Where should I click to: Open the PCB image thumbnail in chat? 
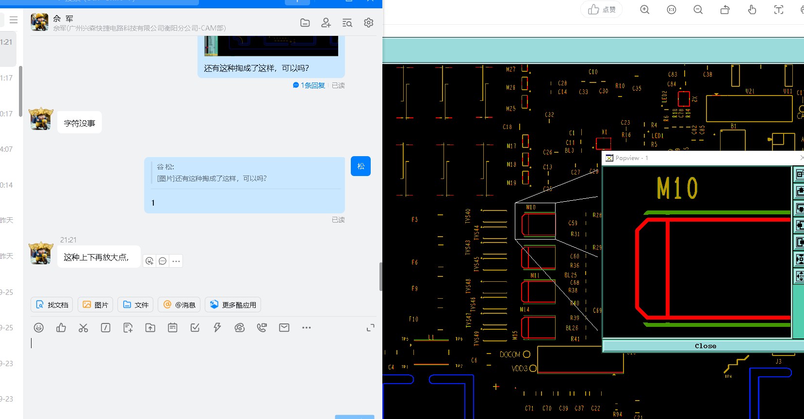(x=271, y=46)
